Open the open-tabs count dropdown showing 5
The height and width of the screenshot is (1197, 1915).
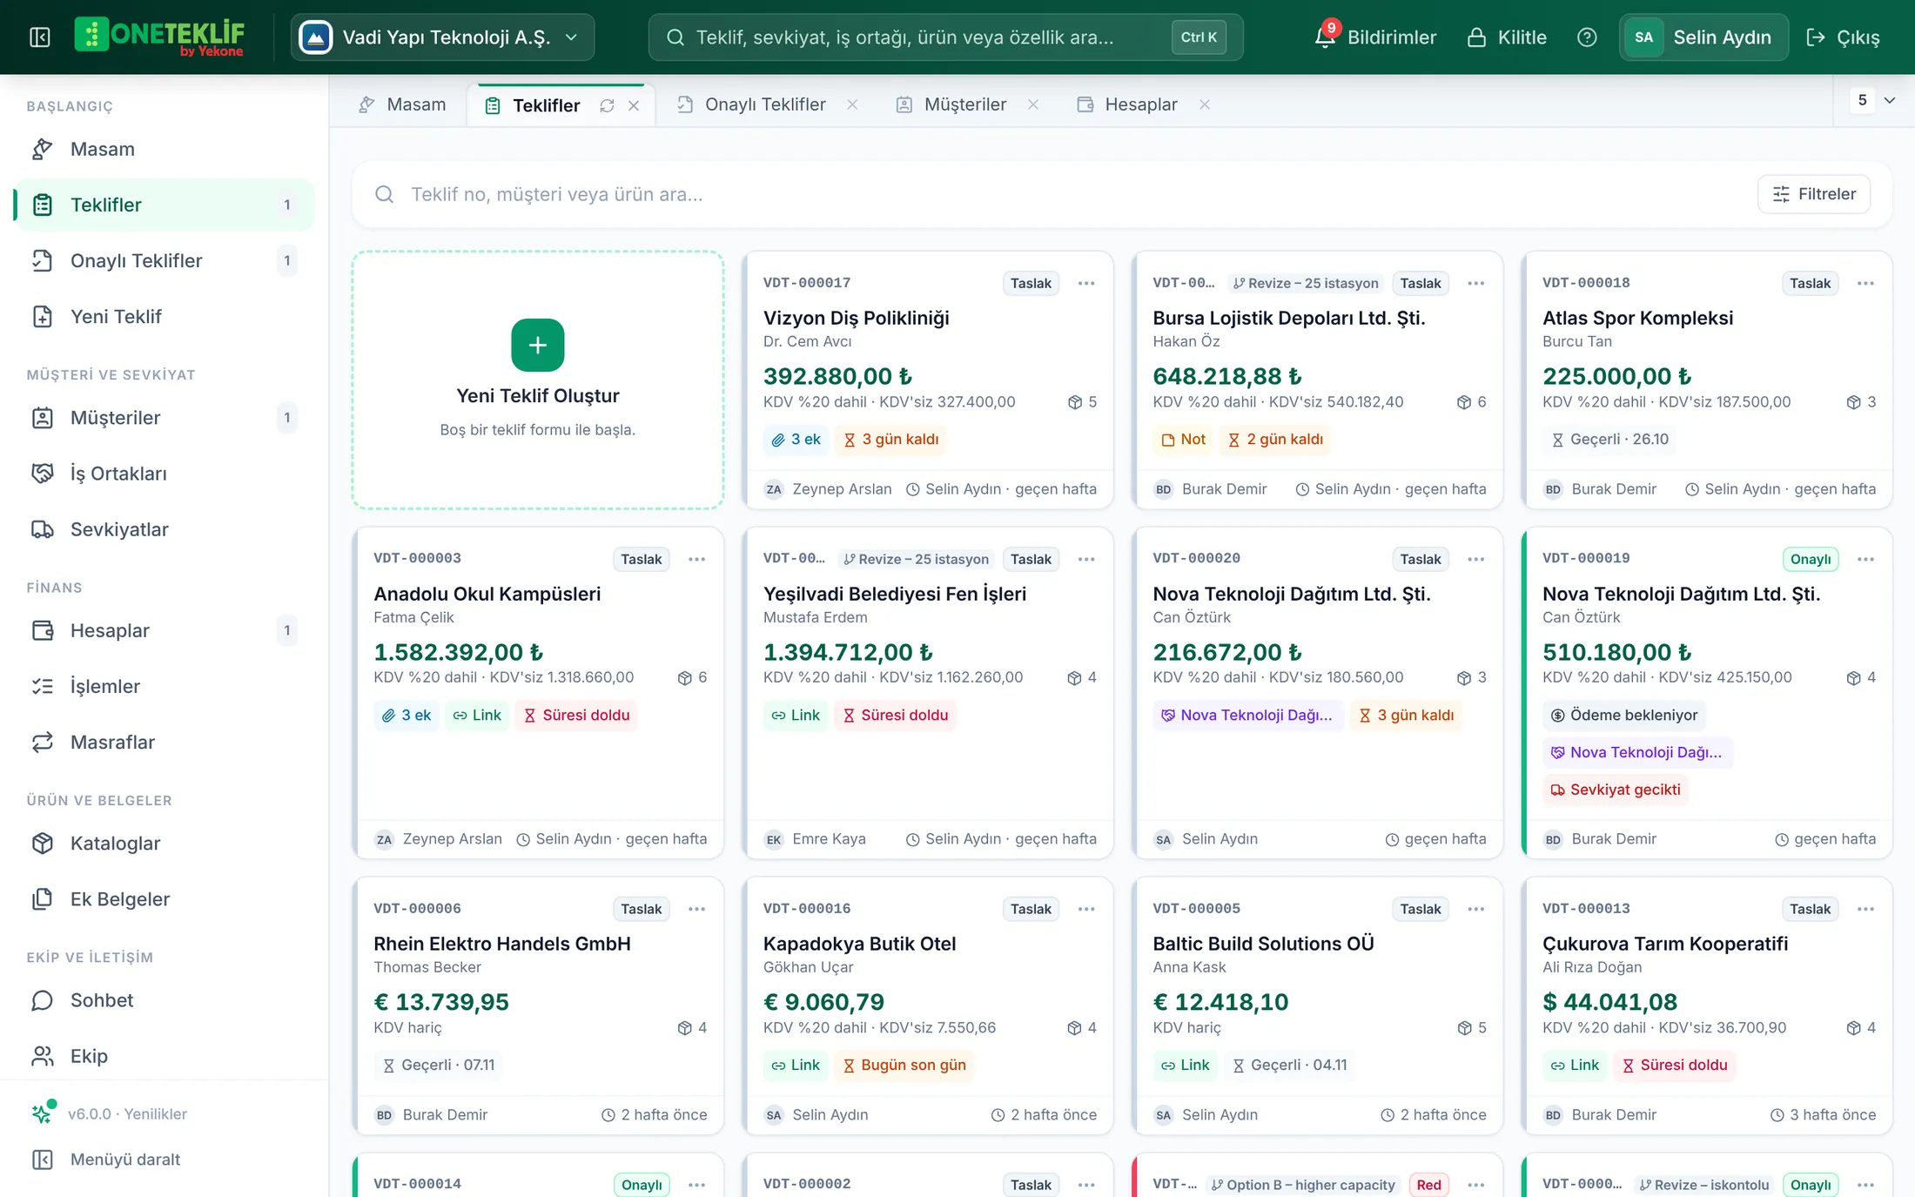pyautogui.click(x=1874, y=100)
